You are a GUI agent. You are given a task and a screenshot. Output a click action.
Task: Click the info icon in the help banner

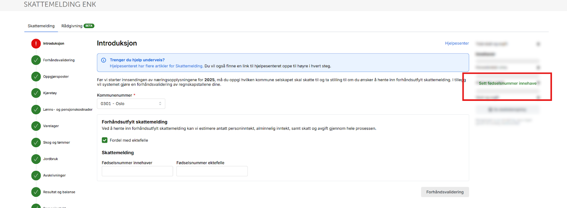point(103,60)
